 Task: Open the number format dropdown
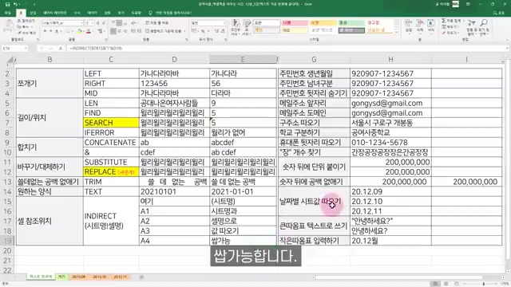point(224,23)
